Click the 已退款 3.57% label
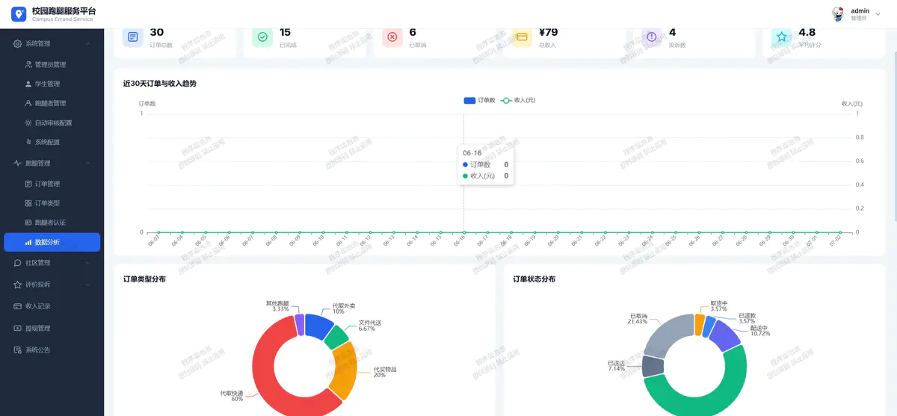This screenshot has height=416, width=897. point(747,318)
